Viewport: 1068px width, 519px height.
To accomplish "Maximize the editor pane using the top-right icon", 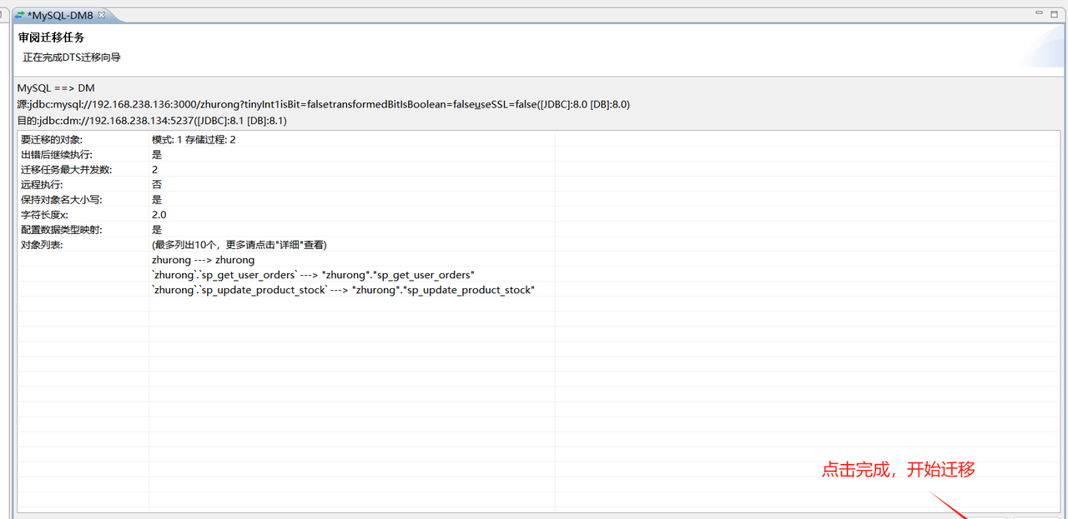I will pyautogui.click(x=1055, y=12).
